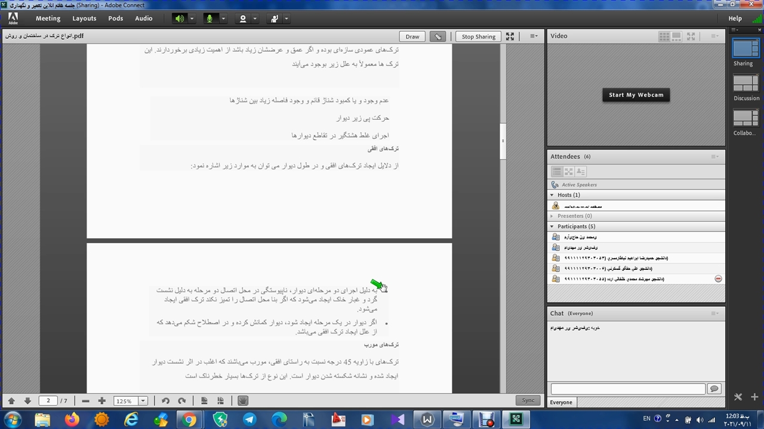764x429 pixels.
Task: Switch attendees to breakout room view
Action: click(x=568, y=172)
